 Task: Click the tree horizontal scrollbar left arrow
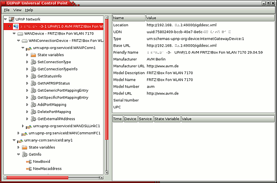(5, 177)
